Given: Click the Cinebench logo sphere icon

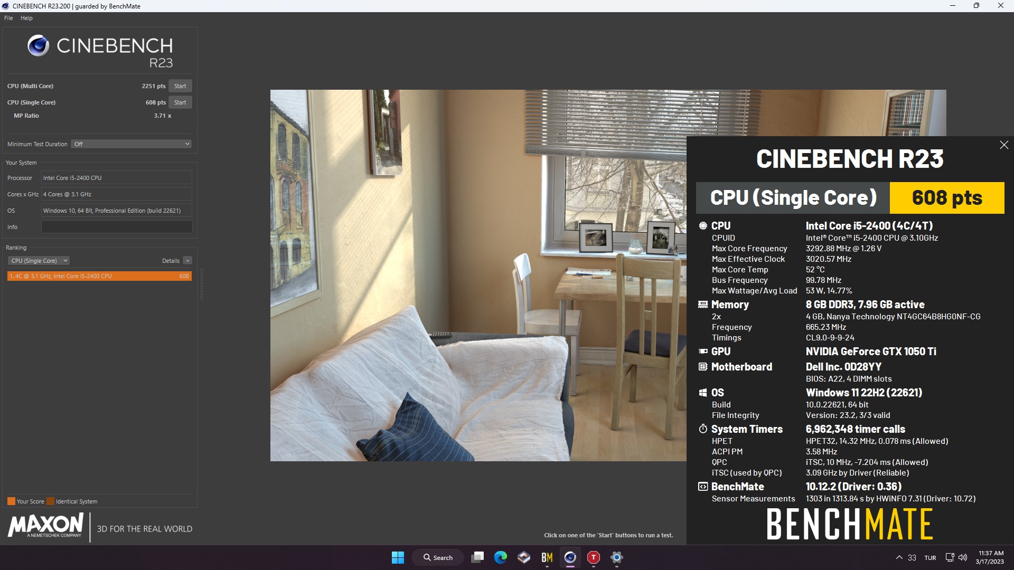Looking at the screenshot, I should 39,45.
